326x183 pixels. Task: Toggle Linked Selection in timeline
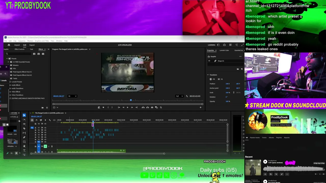41,120
